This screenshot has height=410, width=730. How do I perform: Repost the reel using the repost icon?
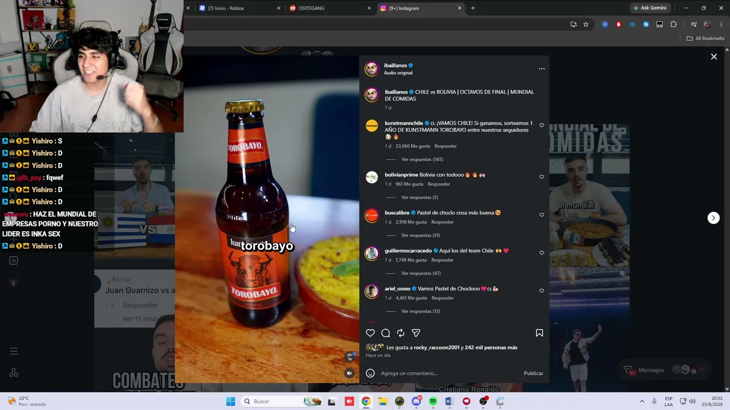(x=401, y=333)
